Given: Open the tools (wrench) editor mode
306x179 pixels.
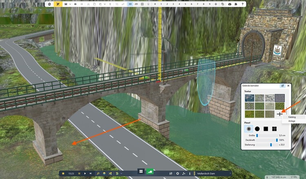Looking at the screenshot, I should tap(58, 4).
